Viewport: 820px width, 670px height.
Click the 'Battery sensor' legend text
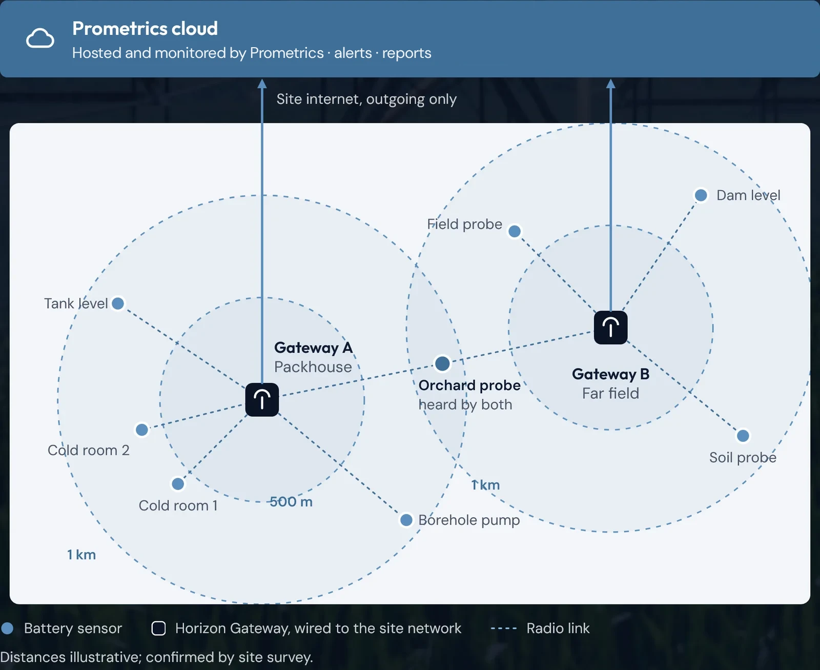click(73, 628)
